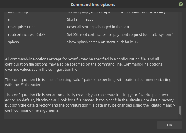Click 'Show splash screen on startup' description
Viewport: 186px width, 133px height.
click(x=102, y=42)
